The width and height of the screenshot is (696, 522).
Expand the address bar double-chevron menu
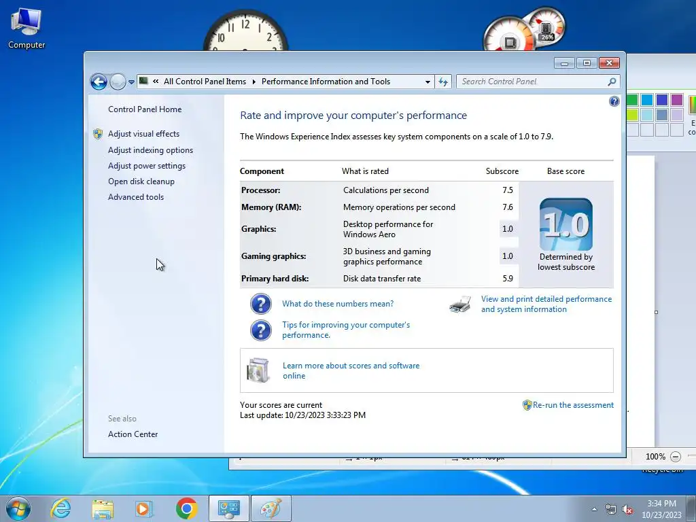coord(156,82)
